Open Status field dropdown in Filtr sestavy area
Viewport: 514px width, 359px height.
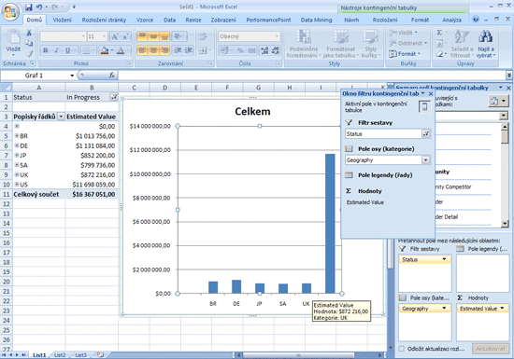444,259
